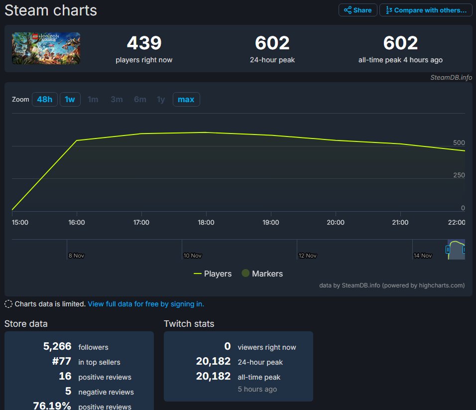The image size is (476, 410).
Task: Toggle the Players series legend
Action: 213,273
